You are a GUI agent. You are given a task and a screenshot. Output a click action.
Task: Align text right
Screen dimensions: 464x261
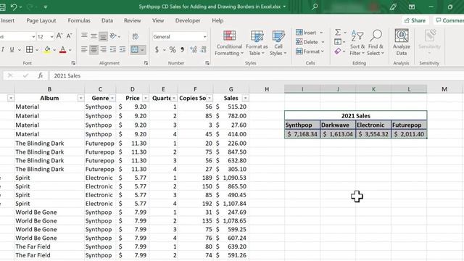103,50
